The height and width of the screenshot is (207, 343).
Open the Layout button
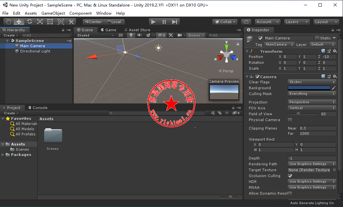click(x=326, y=22)
